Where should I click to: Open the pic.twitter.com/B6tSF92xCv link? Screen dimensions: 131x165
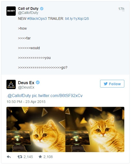(x=57, y=96)
